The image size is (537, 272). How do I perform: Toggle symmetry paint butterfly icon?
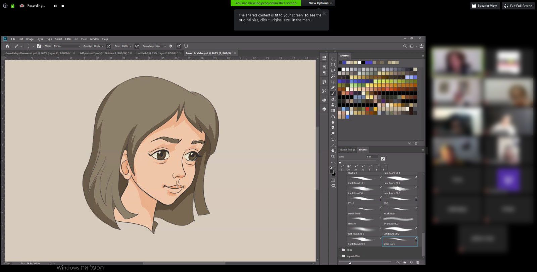point(186,46)
